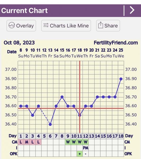Select the negative OPK cell on day 12
The height and width of the screenshot is (159, 141).
[x=86, y=154]
